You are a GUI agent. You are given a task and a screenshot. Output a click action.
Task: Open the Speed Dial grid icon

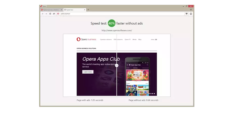click(54, 14)
